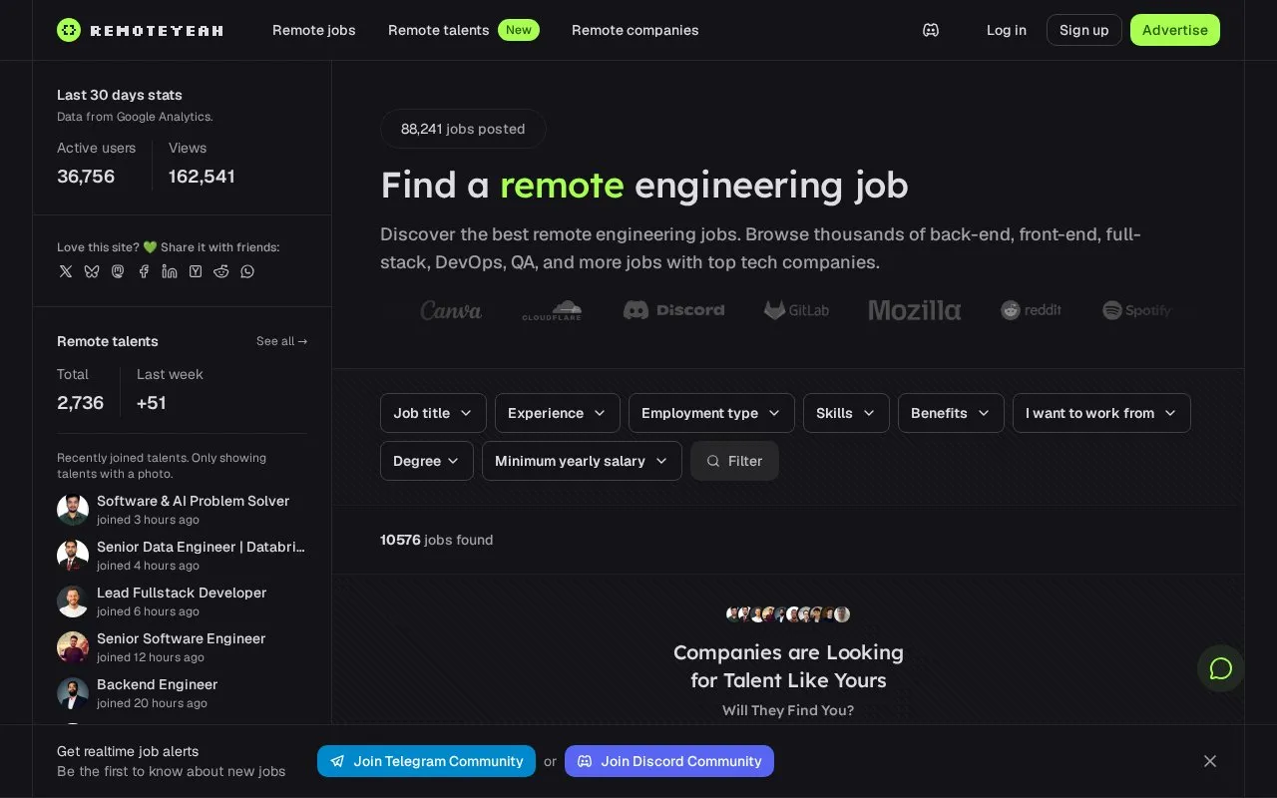The image size is (1277, 798).
Task: Click the Spotify company logo
Action: 1137,310
